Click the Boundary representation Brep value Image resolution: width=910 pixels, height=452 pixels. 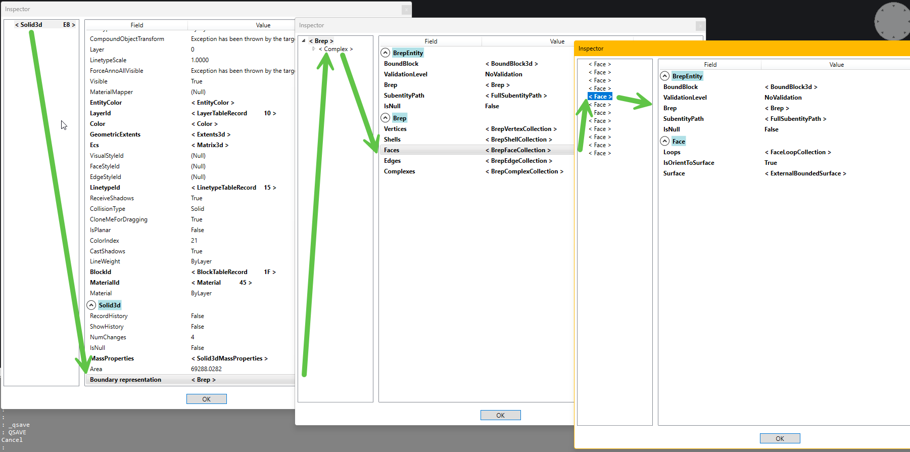pos(203,380)
